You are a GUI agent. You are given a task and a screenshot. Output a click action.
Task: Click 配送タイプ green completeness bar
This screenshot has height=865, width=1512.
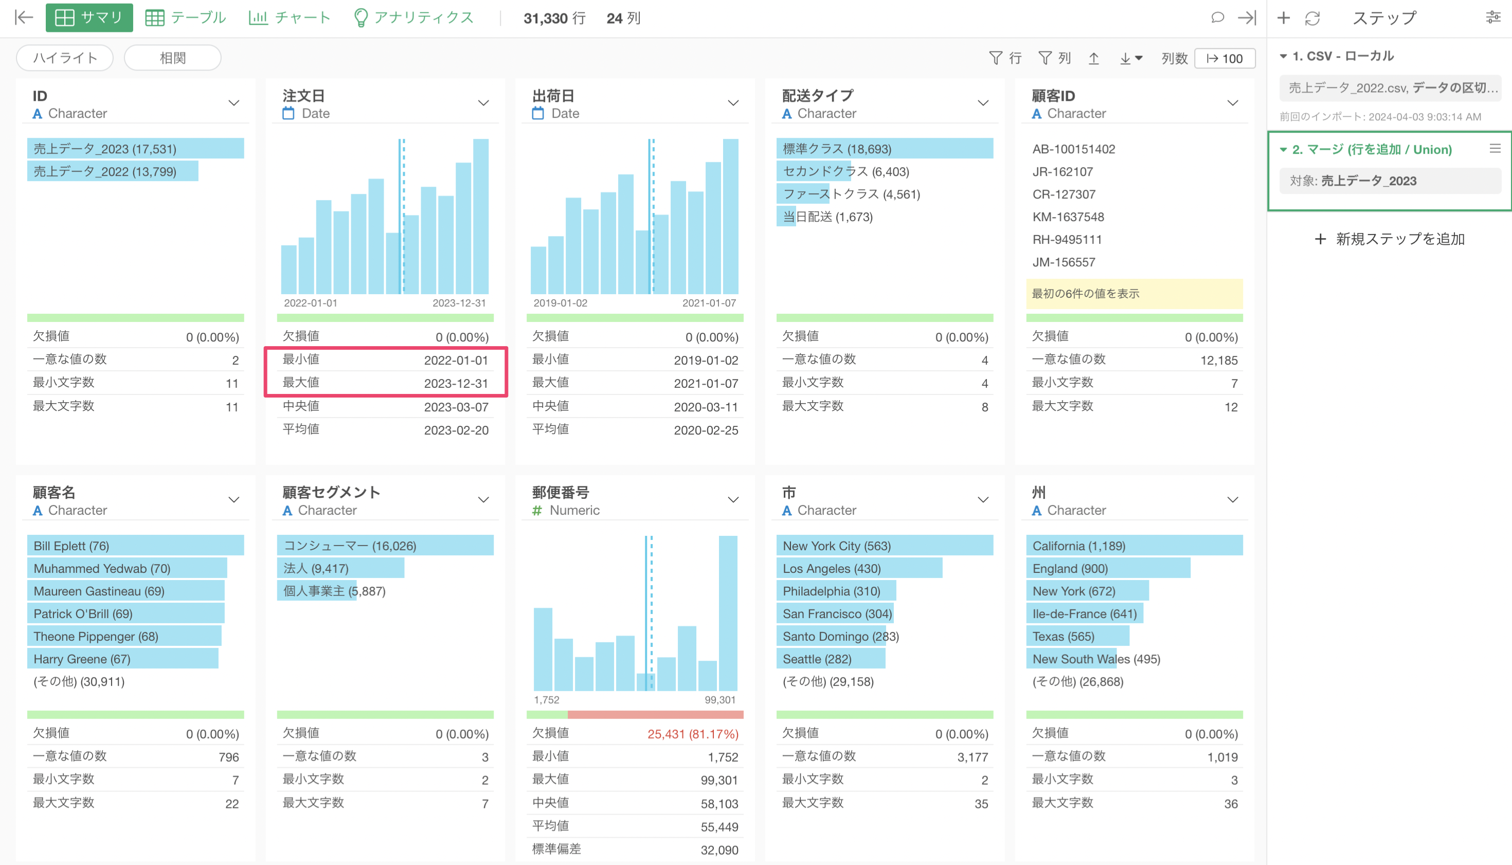(x=885, y=318)
